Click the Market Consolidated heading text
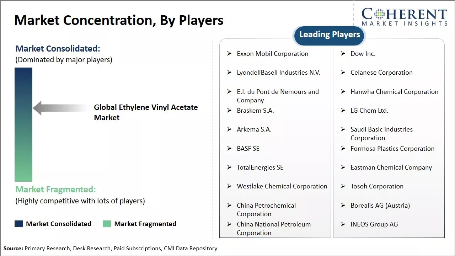Image resolution: width=455 pixels, height=256 pixels. tap(58, 49)
